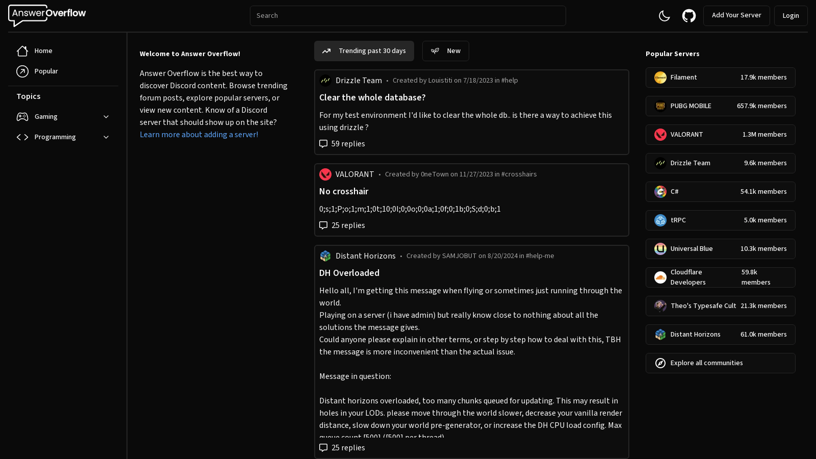Click Theo's Typesafe Cult server icon

660,306
